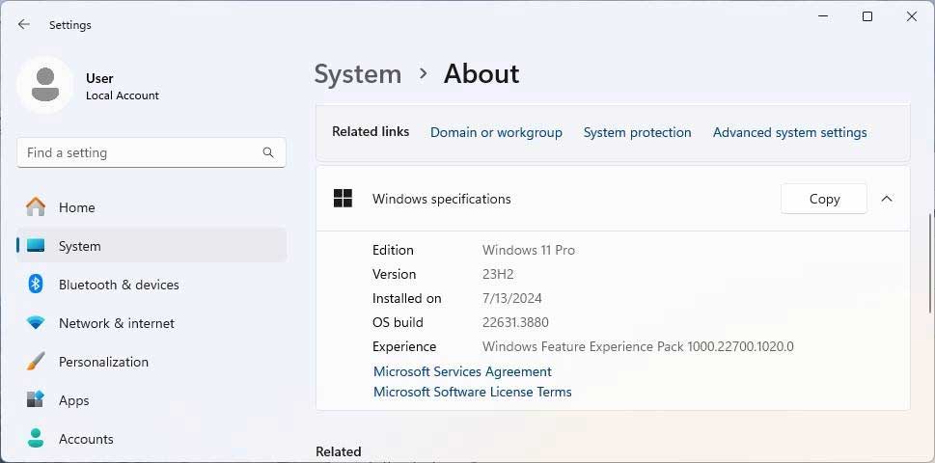This screenshot has height=463, width=935.
Task: Go to System in the breadcrumb
Action: coord(357,74)
